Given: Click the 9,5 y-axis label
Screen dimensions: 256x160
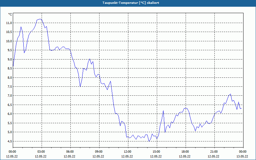Looking at the screenshot, I should [10, 50].
